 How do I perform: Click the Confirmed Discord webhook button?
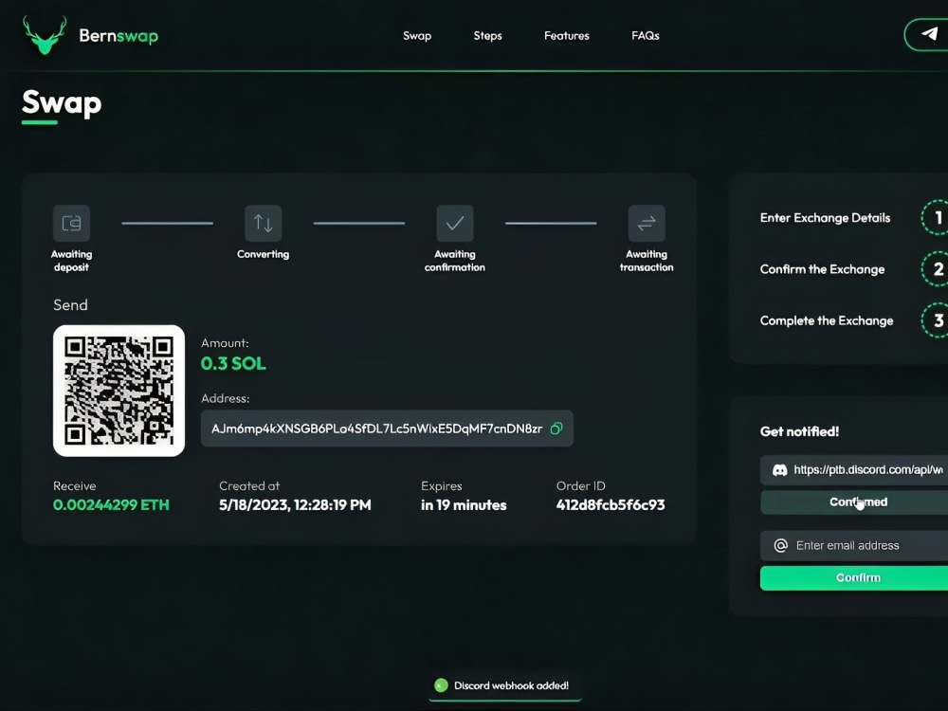pyautogui.click(x=854, y=502)
